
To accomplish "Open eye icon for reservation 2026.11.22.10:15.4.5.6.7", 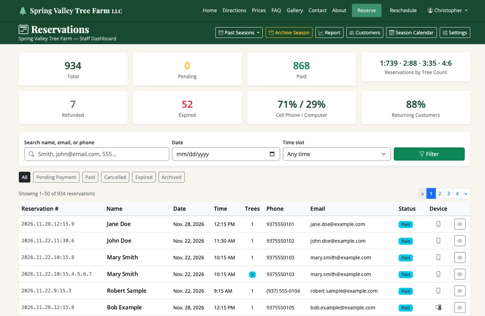I will [x=459, y=274].
